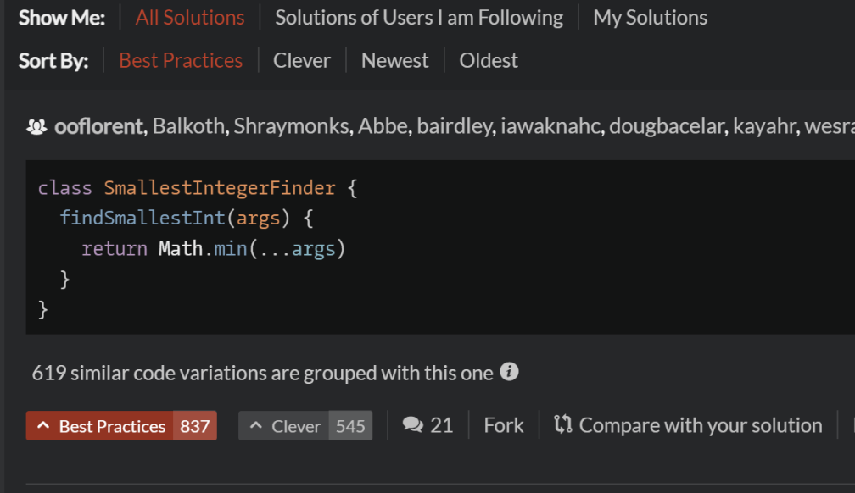The height and width of the screenshot is (493, 855).
Task: Upvote as Clever with 545 votes
Action: [x=305, y=426]
